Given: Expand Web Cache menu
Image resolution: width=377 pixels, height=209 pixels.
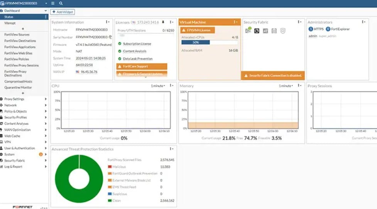Looking at the screenshot, I should click(23, 136).
